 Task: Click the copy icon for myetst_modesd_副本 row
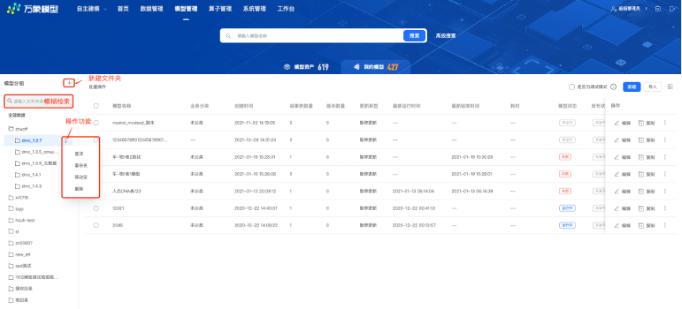[x=641, y=123]
